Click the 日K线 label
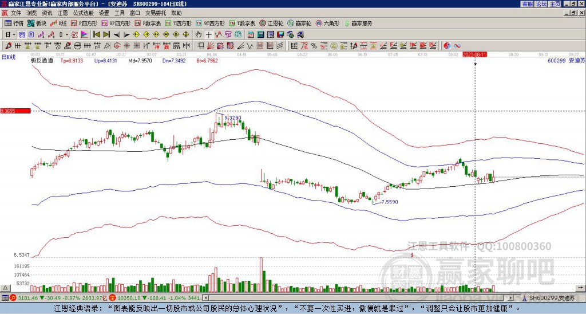Viewport: 586px width, 314px height. pos(9,57)
